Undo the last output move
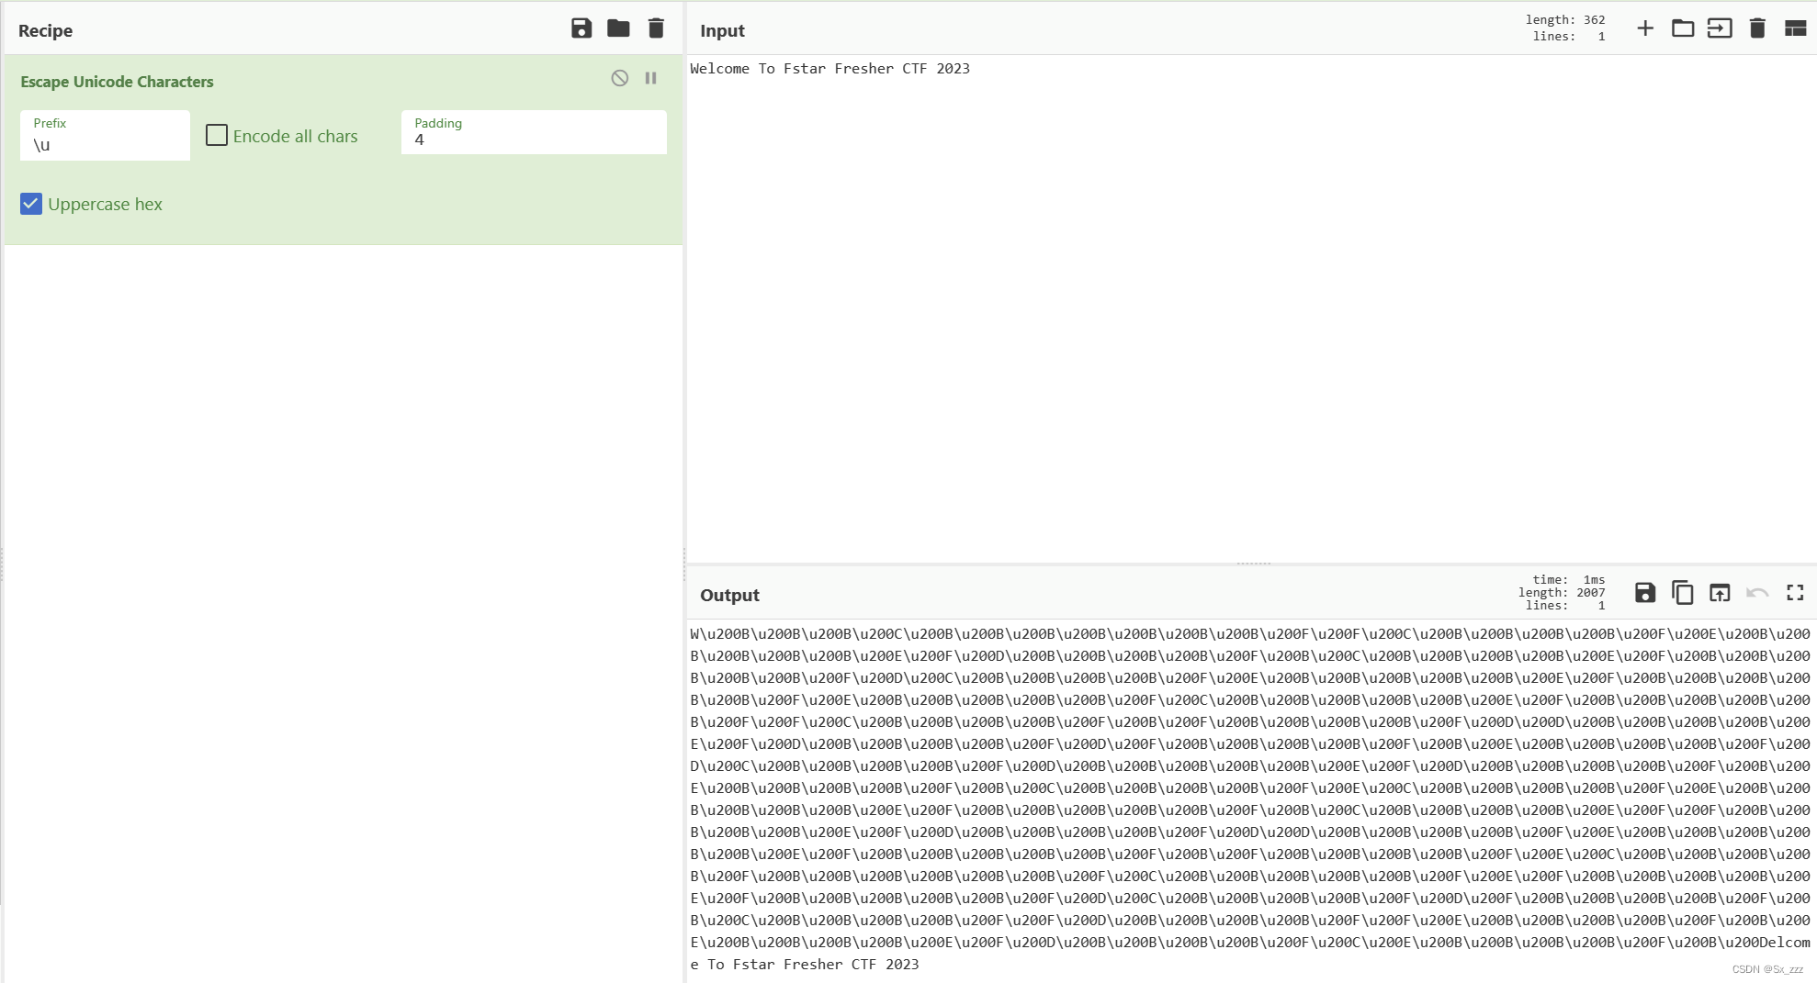This screenshot has height=983, width=1817. pos(1757,593)
